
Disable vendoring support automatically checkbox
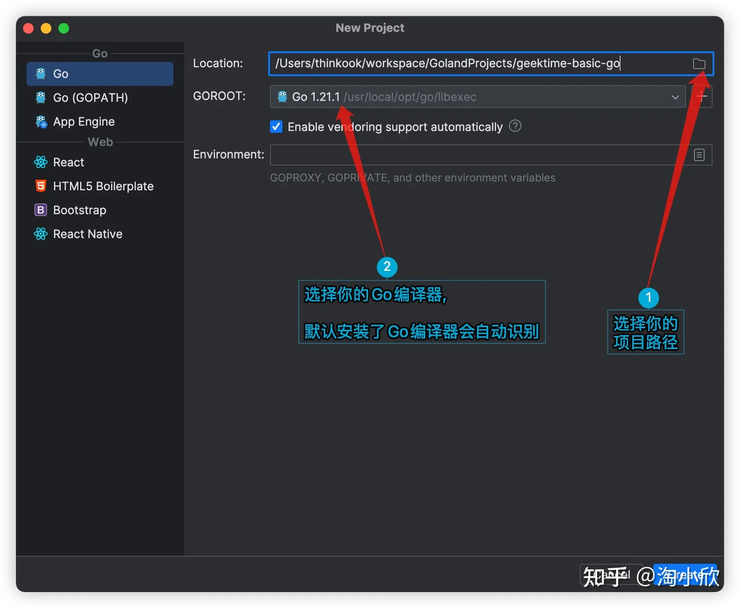pyautogui.click(x=276, y=127)
